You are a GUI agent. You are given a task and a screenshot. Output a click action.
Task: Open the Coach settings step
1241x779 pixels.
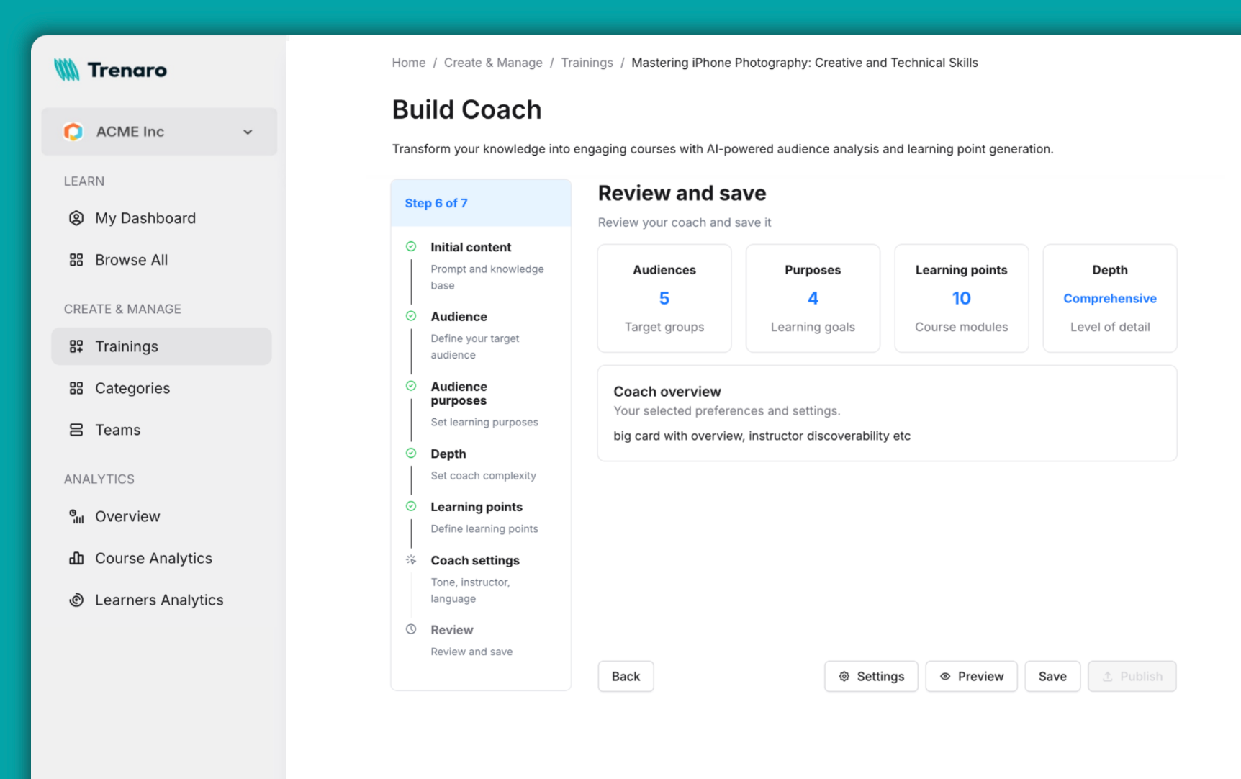tap(475, 560)
